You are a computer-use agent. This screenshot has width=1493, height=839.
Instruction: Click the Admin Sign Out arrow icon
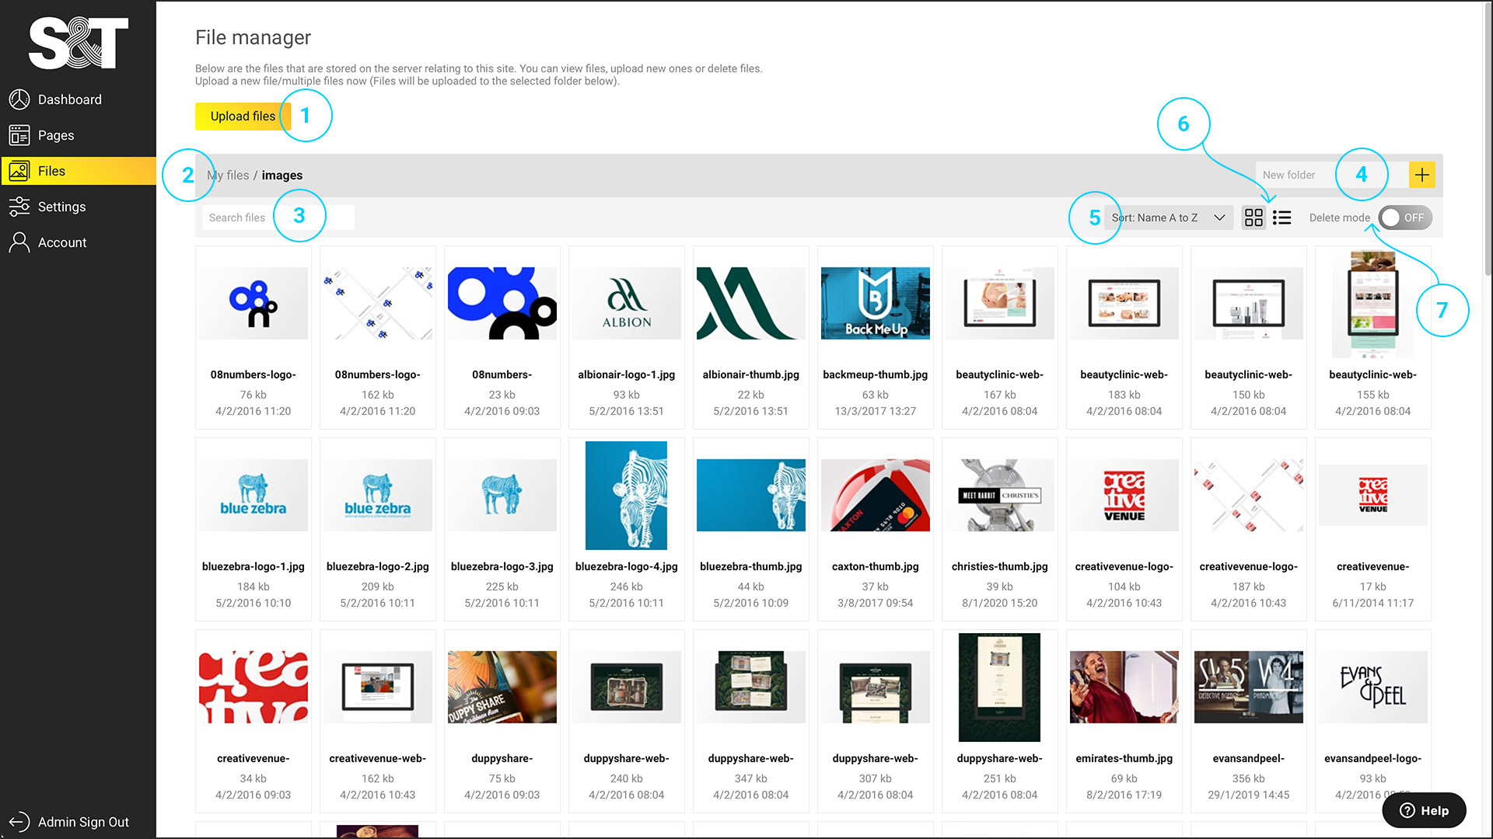click(x=19, y=822)
